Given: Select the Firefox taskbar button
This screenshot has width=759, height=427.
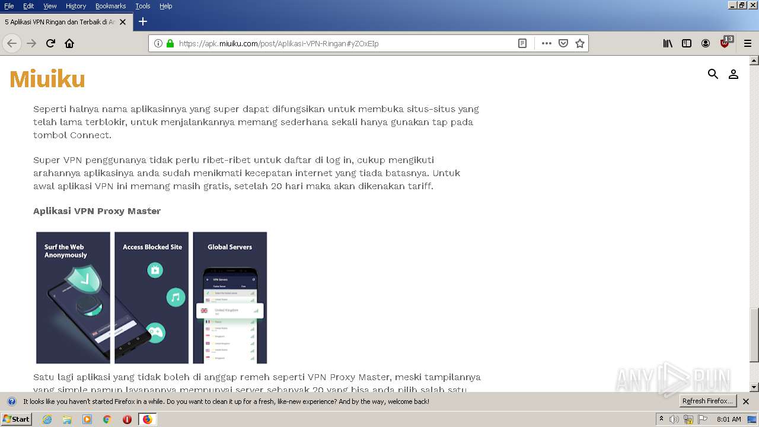Looking at the screenshot, I should [148, 419].
